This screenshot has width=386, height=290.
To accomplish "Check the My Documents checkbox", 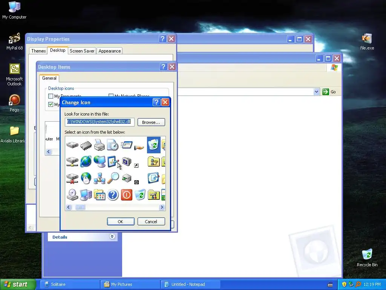I will point(51,96).
